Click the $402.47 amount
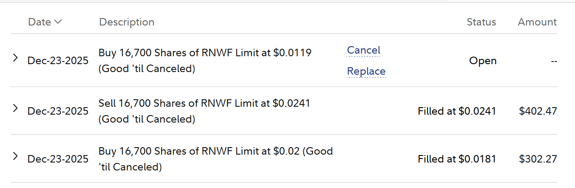Image resolution: width=575 pixels, height=188 pixels. (538, 111)
